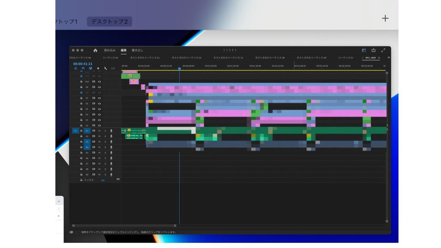This screenshot has width=441, height=248.
Task: Switch to the 書き出し workspace tab
Action: (138, 50)
